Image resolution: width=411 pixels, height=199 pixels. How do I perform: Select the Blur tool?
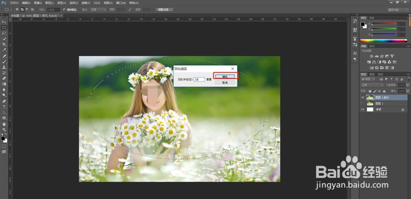point(4,89)
